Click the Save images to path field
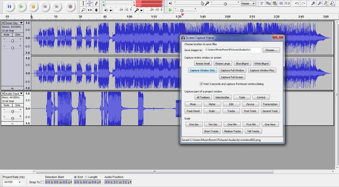This screenshot has height=187, width=339. tap(232, 50)
